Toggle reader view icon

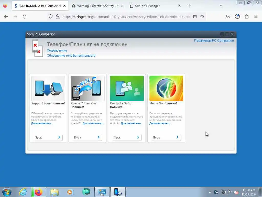[195, 16]
